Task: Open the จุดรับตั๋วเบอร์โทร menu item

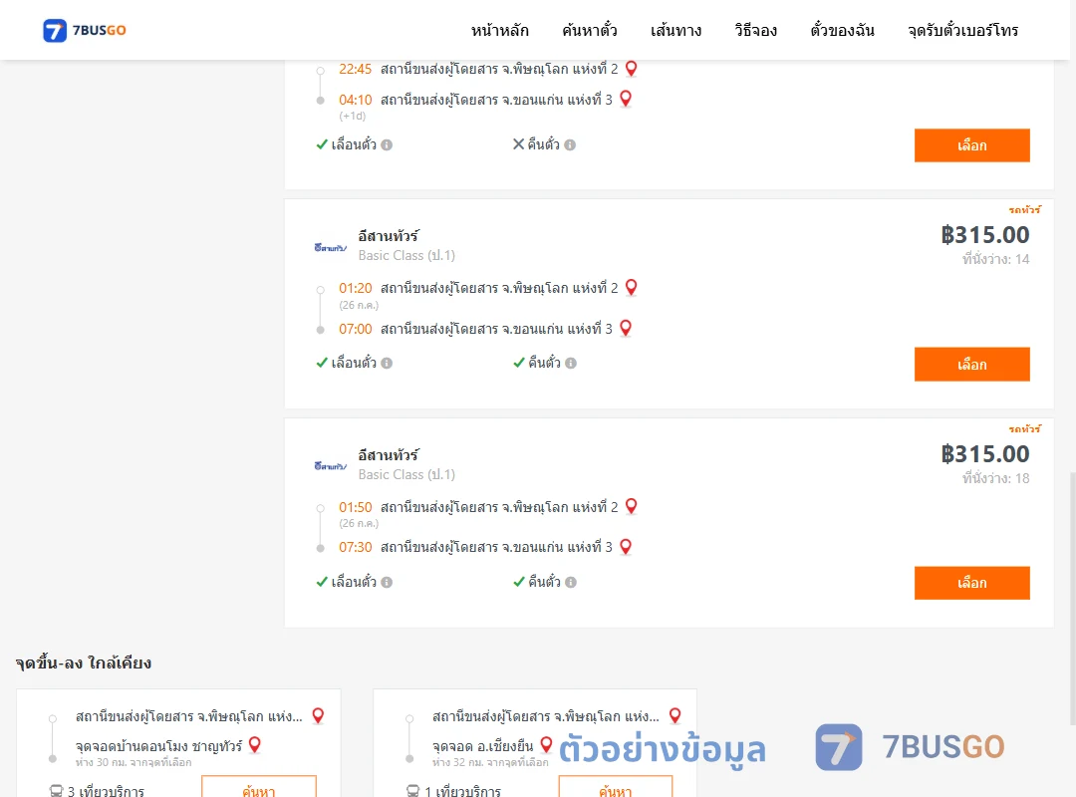Action: 962,30
